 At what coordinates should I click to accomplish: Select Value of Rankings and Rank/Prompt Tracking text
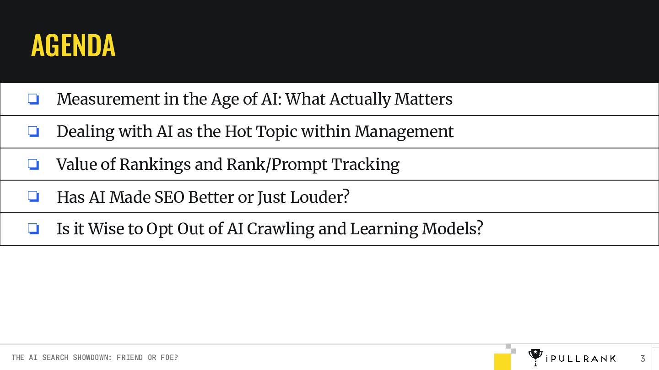point(228,164)
